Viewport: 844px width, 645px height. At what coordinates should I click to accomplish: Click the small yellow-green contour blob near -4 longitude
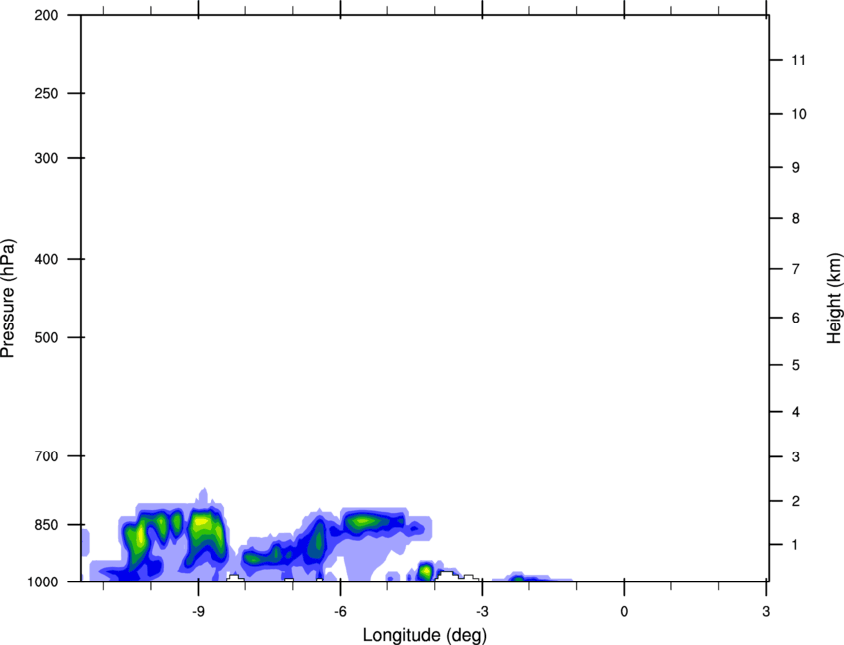tap(425, 571)
